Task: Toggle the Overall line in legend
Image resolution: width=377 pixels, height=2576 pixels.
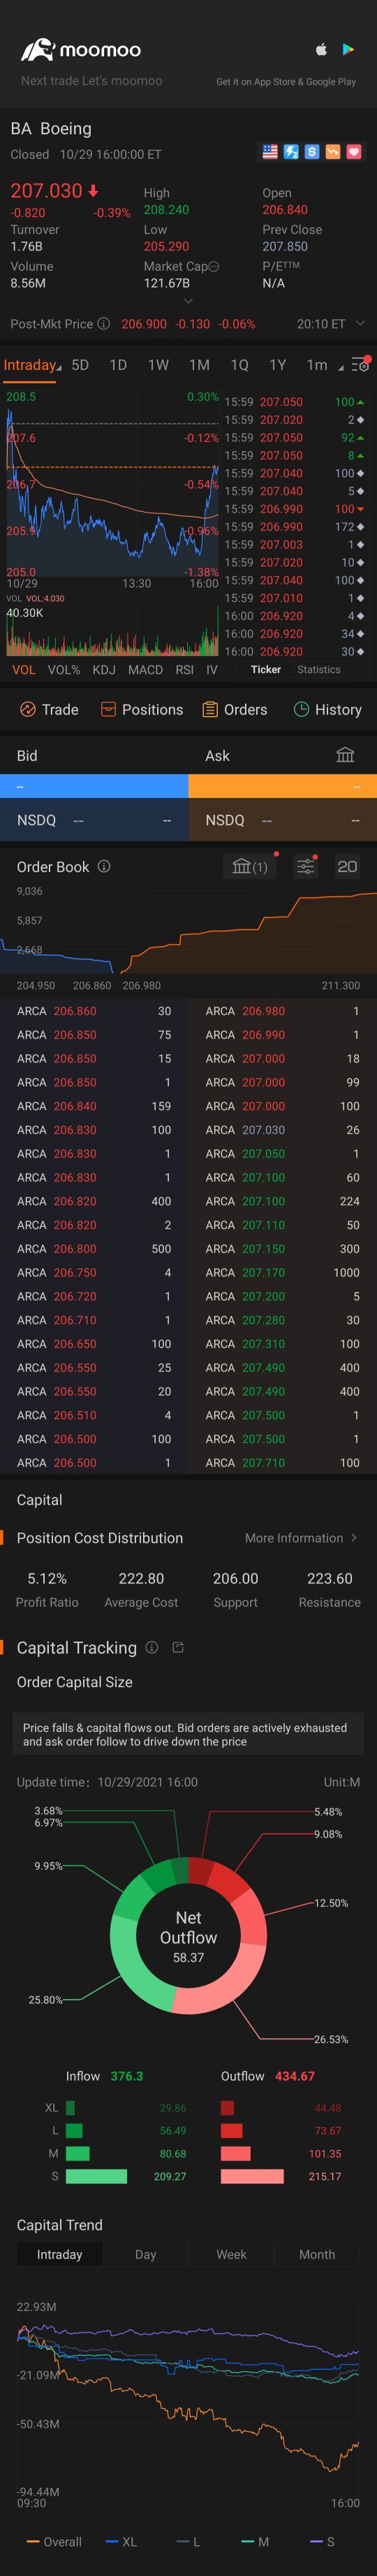Action: (x=55, y=2541)
